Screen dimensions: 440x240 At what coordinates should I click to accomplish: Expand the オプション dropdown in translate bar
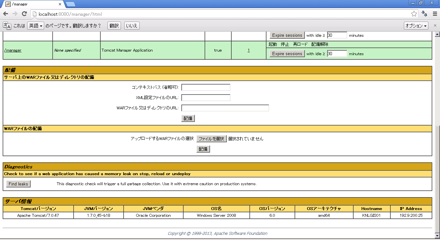click(x=416, y=26)
